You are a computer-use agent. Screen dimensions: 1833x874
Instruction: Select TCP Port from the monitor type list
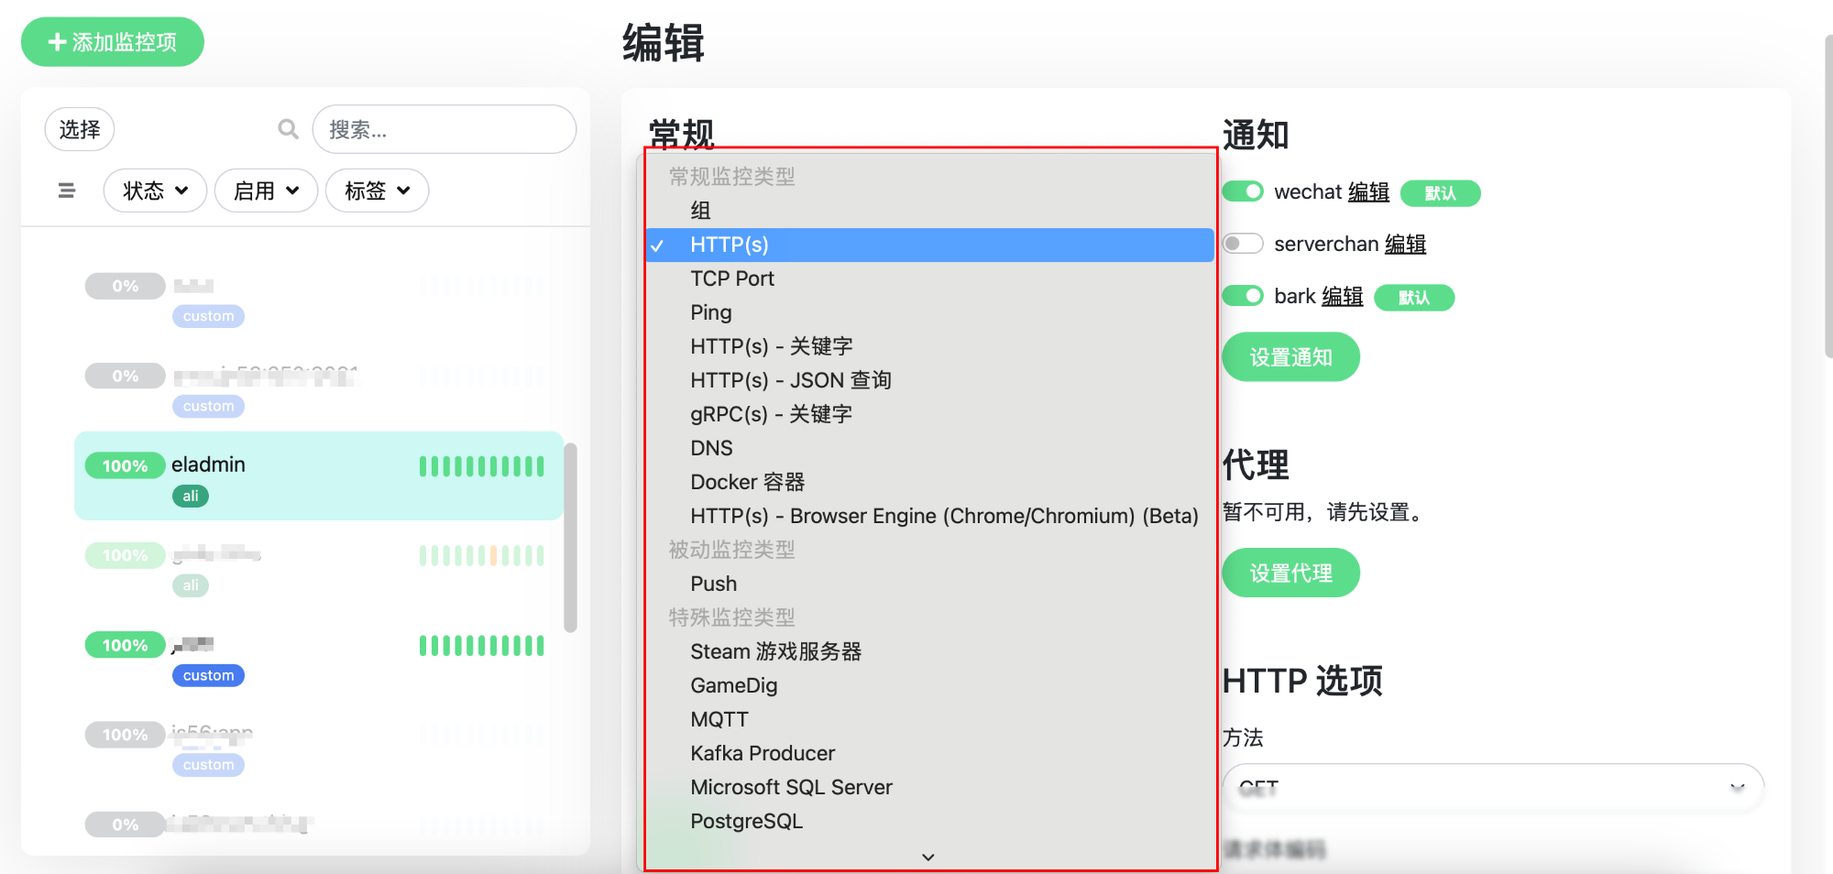(731, 279)
